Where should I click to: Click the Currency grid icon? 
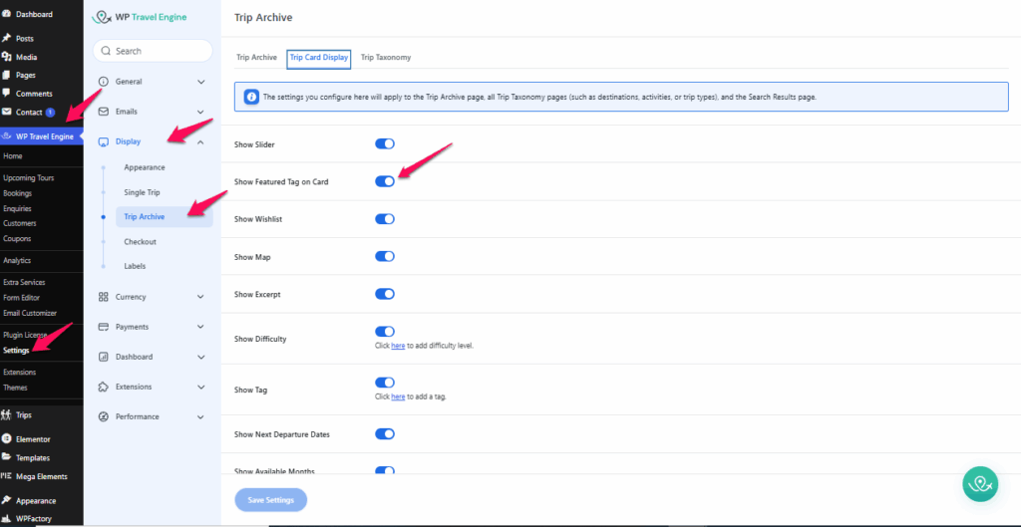point(104,297)
